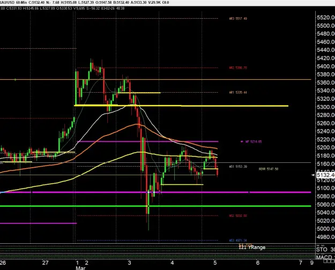The height and width of the screenshot is (270, 335).
Task: Select the WR1 5335.44 pivot label
Action: click(x=238, y=93)
